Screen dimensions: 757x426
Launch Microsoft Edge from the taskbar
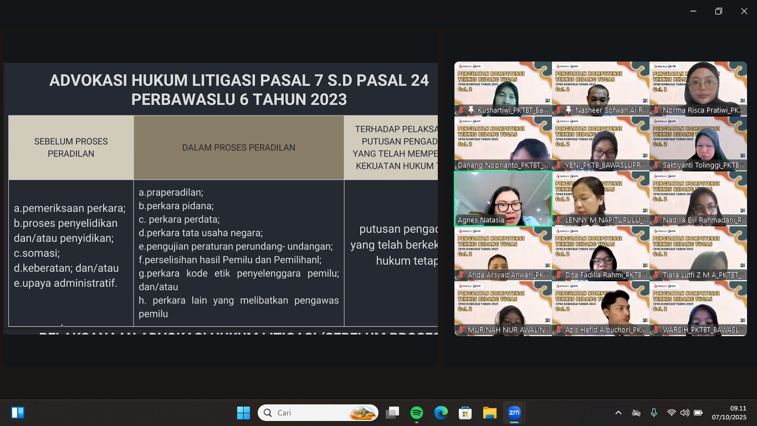[441, 413]
